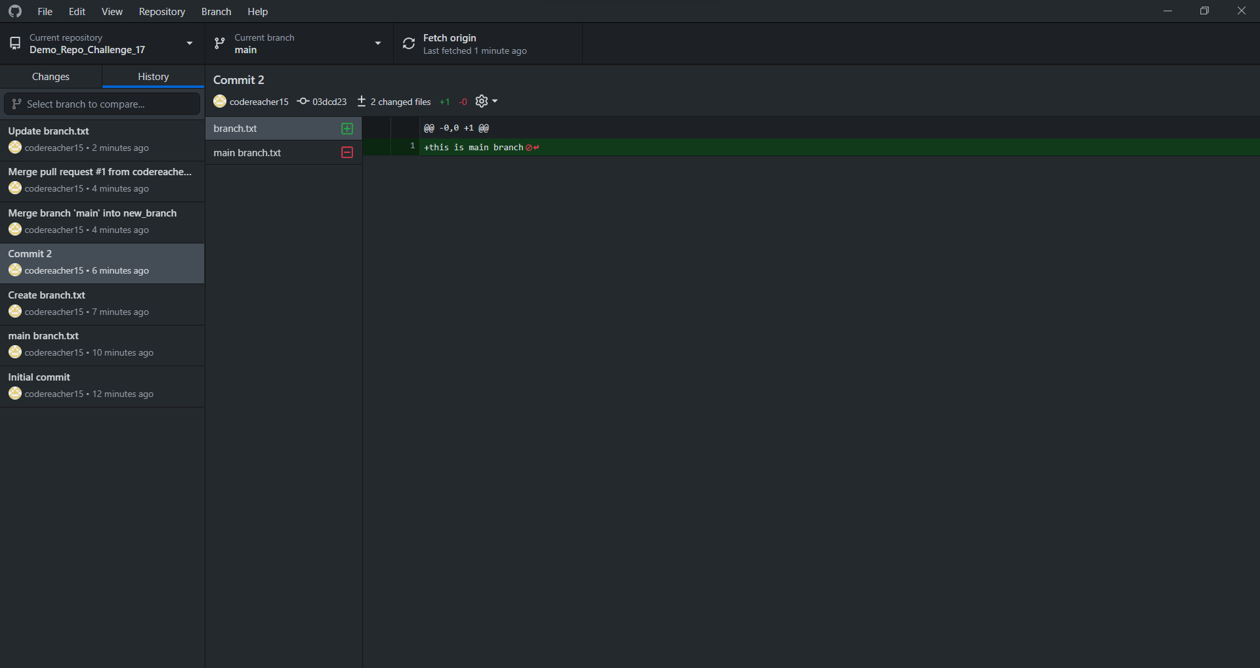Click the commit icon beside 03dcd23
This screenshot has width=1260, height=668.
click(303, 101)
